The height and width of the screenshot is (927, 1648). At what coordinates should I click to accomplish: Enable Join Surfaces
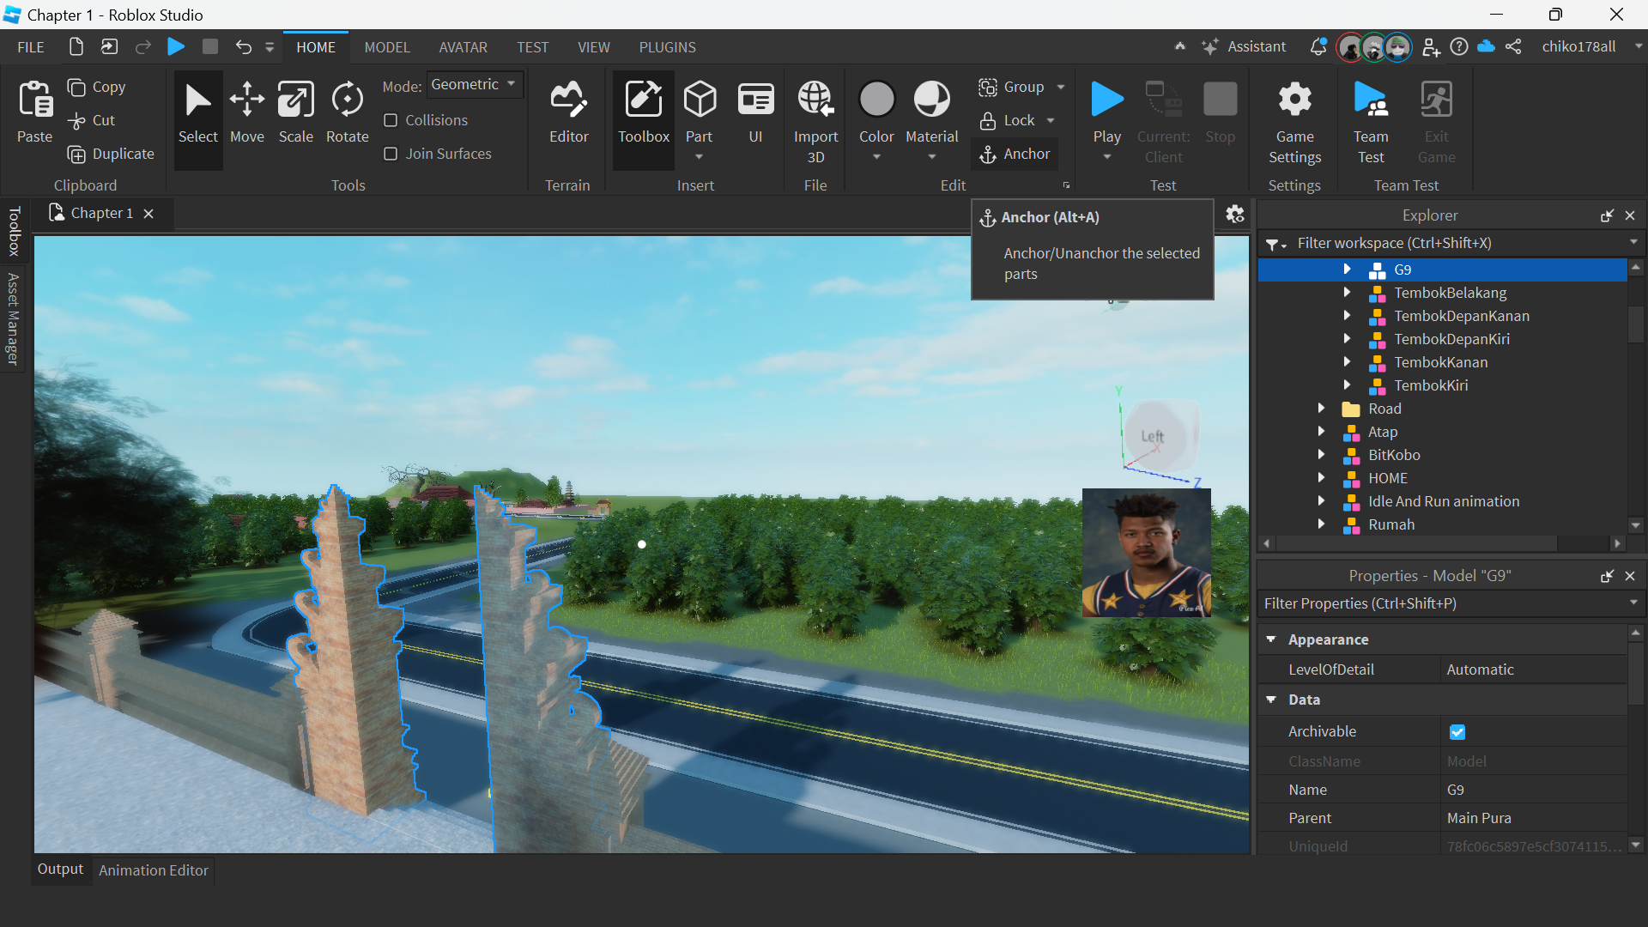tap(391, 154)
